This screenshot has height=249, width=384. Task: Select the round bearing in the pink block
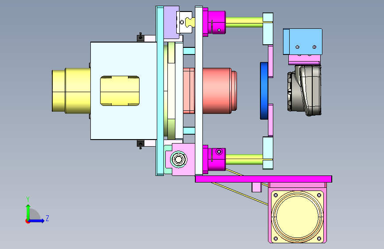tap(178, 160)
